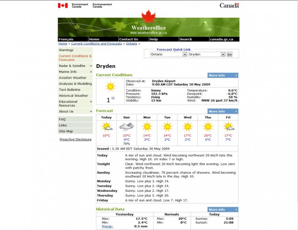Open Warnings in the sidebar
The image size is (298, 230).
75,50
